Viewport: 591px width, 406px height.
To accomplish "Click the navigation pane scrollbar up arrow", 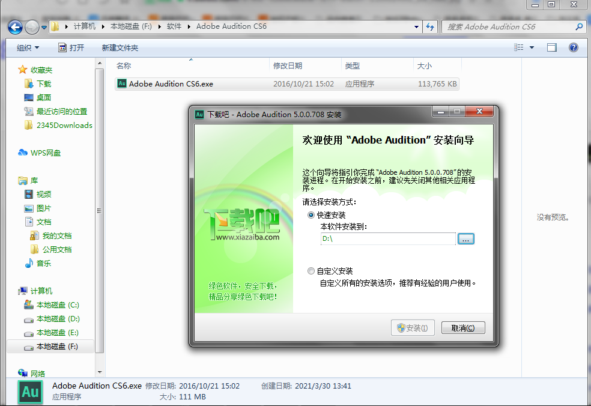I will point(100,63).
